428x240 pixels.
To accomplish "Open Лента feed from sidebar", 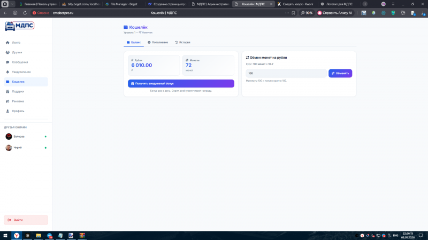I will coord(26,43).
